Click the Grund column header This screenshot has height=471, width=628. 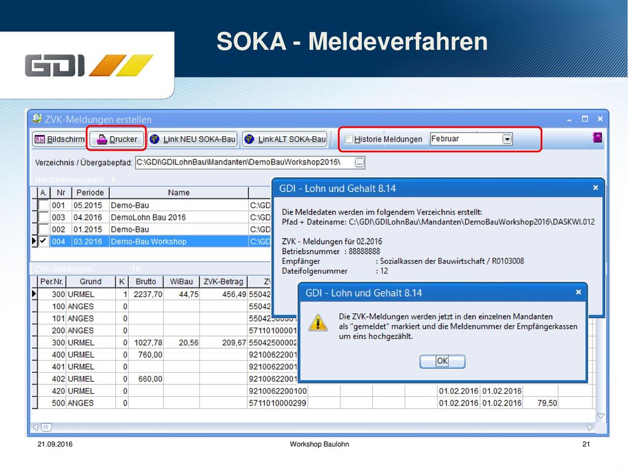coord(91,281)
